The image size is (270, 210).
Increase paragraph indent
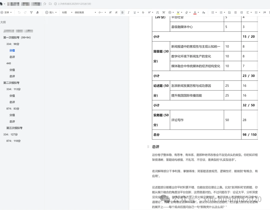click(241, 12)
